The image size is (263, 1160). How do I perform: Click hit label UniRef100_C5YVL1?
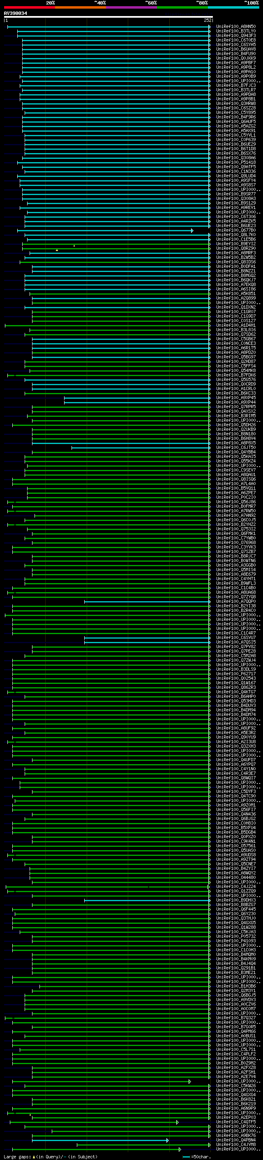pyautogui.click(x=236, y=135)
